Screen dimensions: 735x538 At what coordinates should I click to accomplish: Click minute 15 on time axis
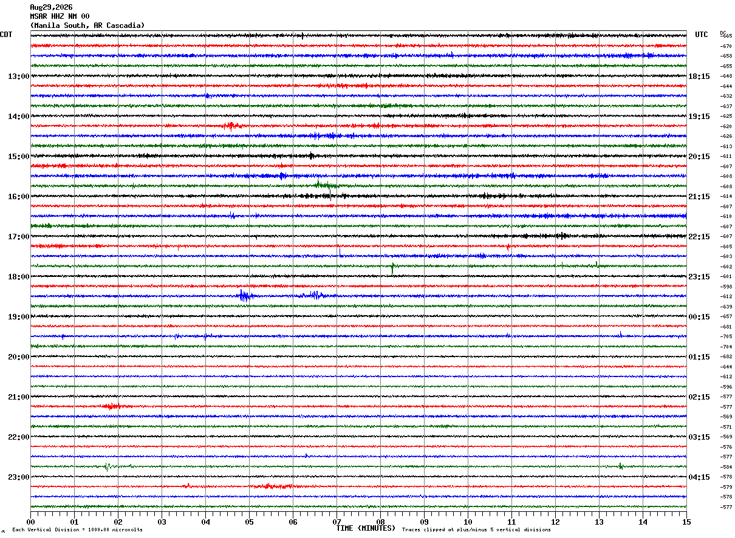[686, 522]
